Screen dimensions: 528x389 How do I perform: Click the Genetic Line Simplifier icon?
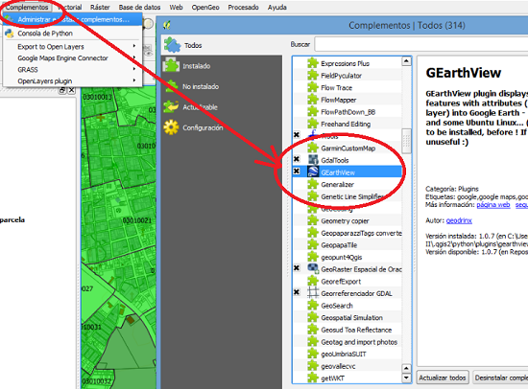pos(313,196)
